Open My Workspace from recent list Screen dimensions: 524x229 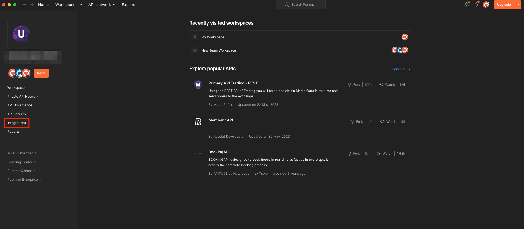pos(213,37)
